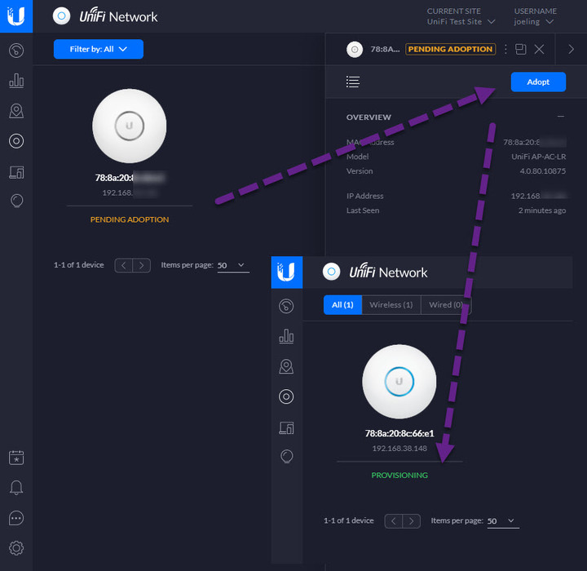This screenshot has height=571, width=587.
Task: Open Dashboard from main sidebar gauge icon
Action: [16, 51]
